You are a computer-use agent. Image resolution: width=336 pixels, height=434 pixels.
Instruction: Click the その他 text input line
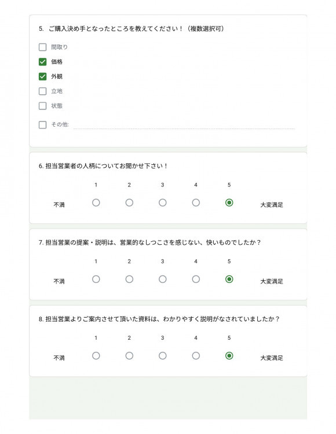click(184, 125)
